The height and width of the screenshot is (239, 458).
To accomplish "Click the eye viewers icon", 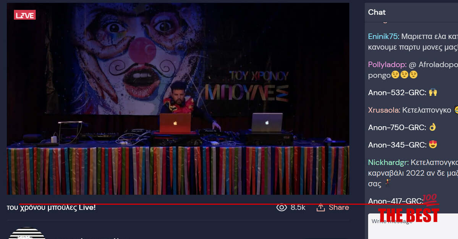I will pyautogui.click(x=282, y=207).
